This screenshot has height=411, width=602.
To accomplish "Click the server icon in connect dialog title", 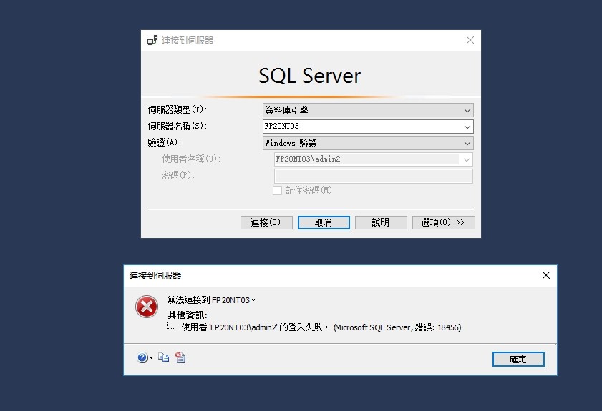I will (152, 40).
